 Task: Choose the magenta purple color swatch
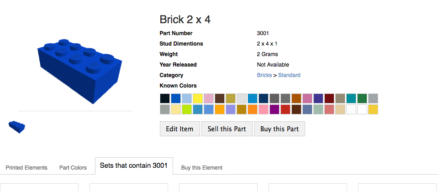point(274,109)
